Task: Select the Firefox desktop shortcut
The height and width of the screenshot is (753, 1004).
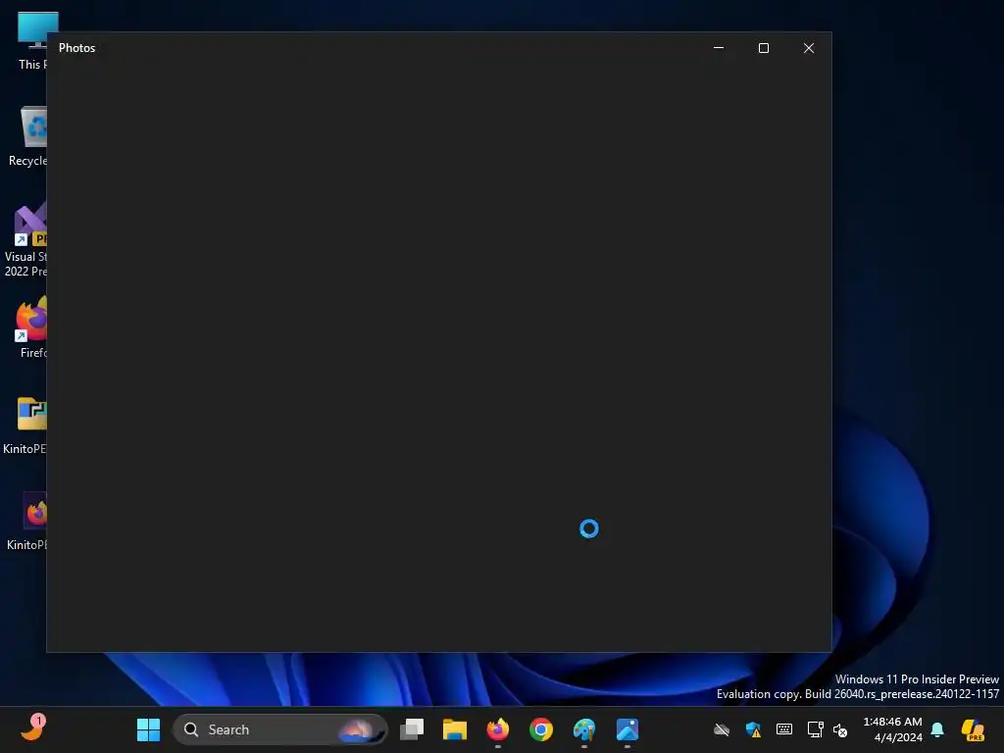Action: point(28,326)
